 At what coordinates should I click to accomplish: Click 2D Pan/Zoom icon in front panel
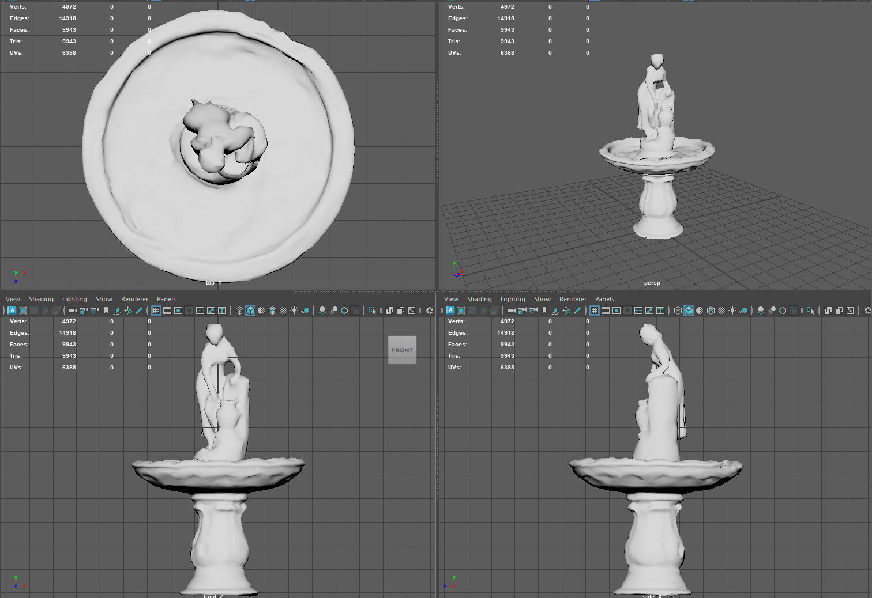click(x=128, y=311)
